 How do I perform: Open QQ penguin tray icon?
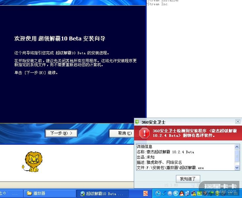click(181, 193)
